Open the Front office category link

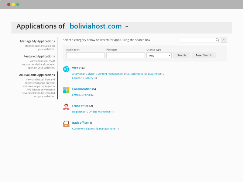(x=80, y=106)
